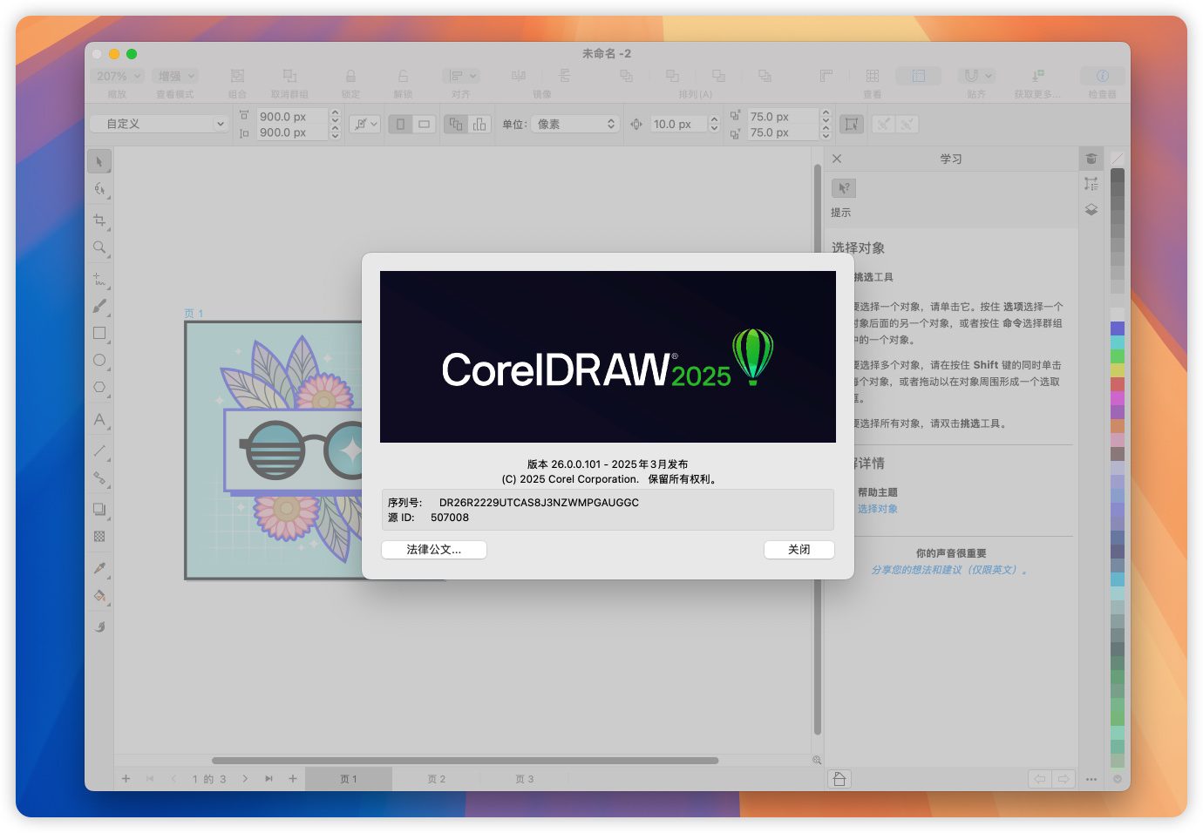The width and height of the screenshot is (1203, 833).
Task: Pick the magenta swatch in color palette
Action: tap(1118, 398)
